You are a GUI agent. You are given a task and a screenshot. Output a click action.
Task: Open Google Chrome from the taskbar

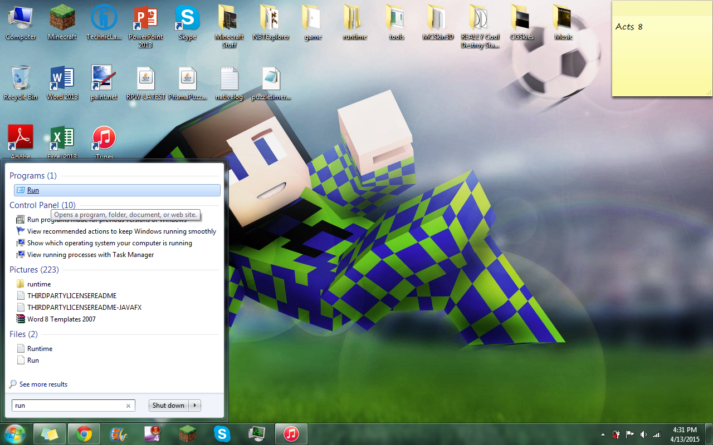coord(84,434)
